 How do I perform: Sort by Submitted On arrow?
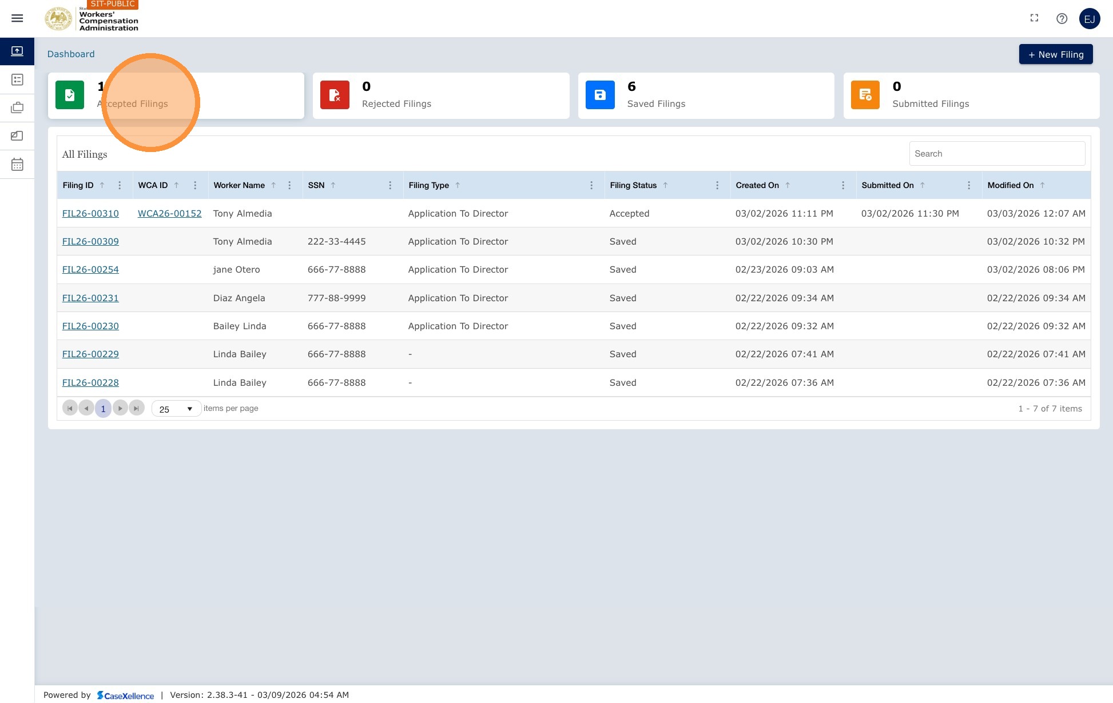click(x=923, y=185)
